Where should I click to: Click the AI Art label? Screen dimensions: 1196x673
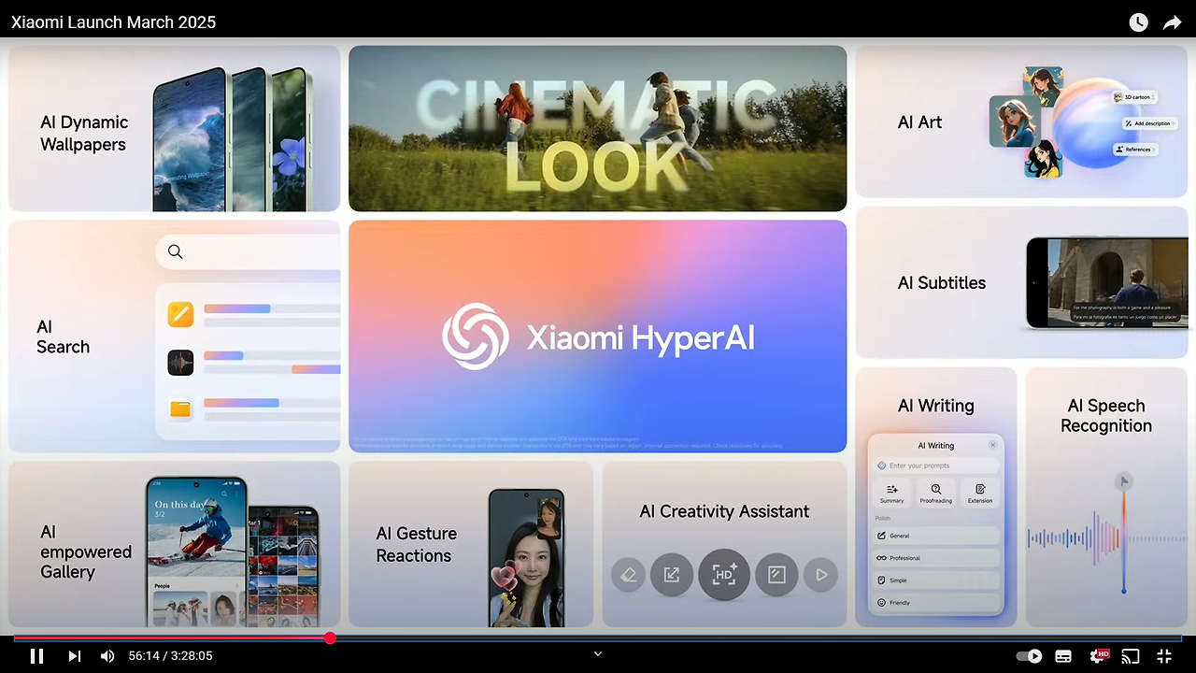pos(919,122)
